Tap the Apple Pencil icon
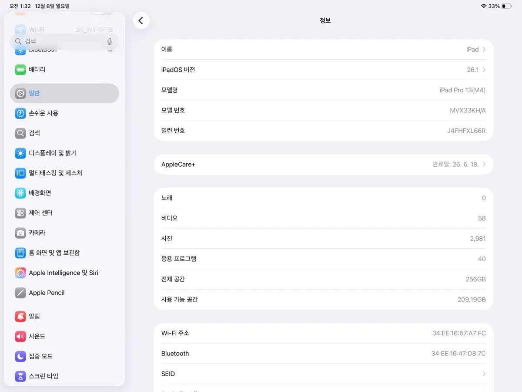The height and width of the screenshot is (392, 522). (x=20, y=293)
